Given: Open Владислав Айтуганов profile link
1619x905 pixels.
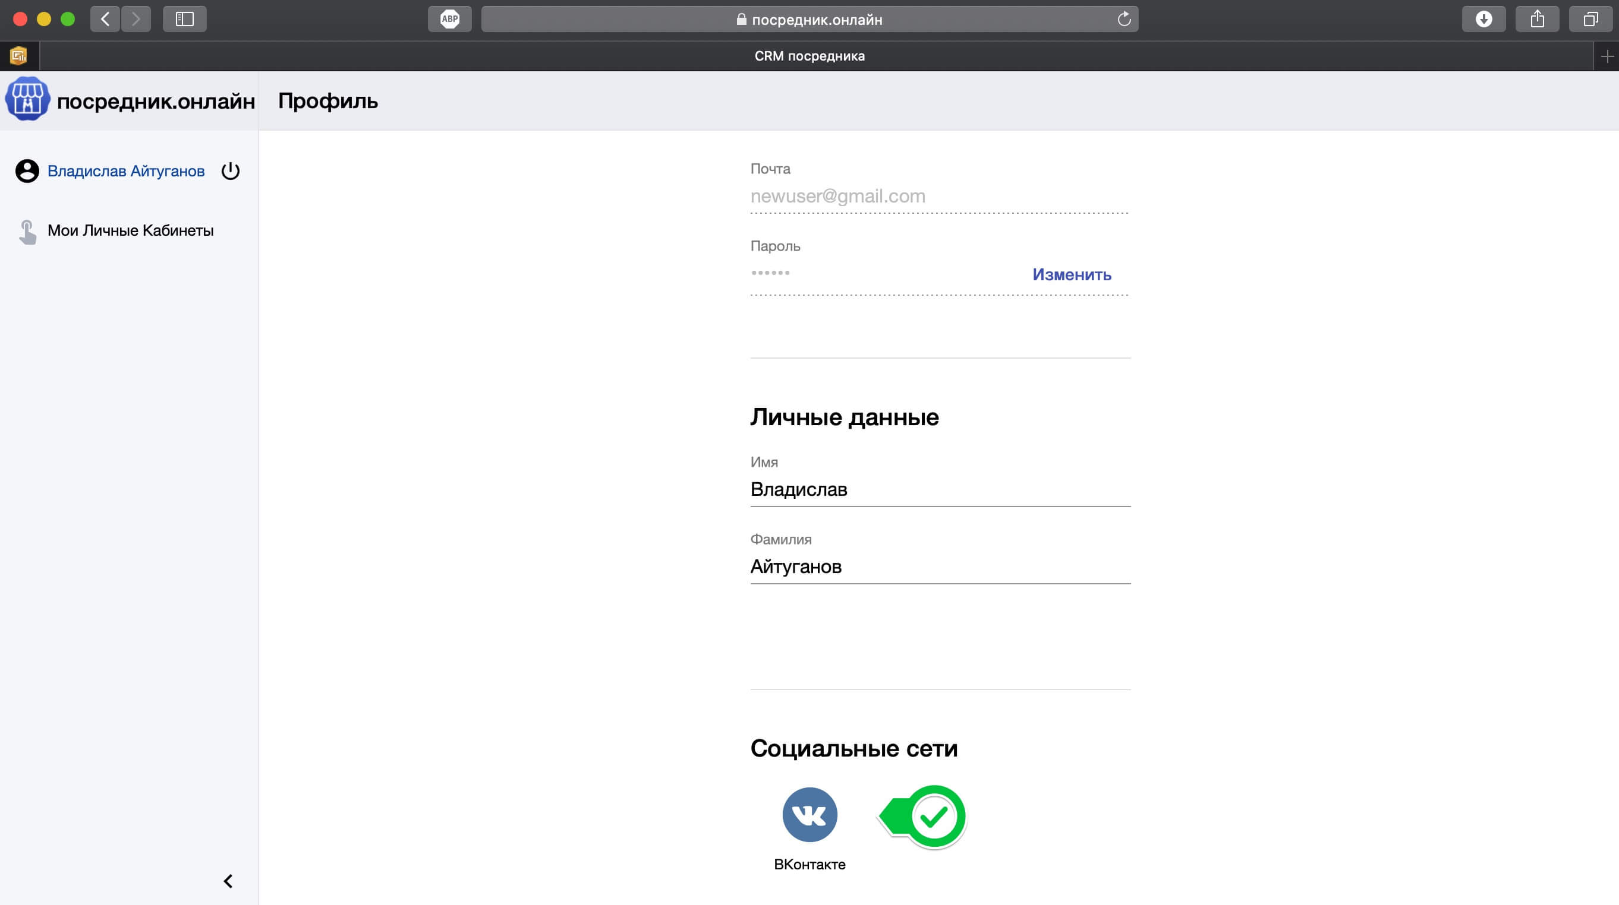Looking at the screenshot, I should pyautogui.click(x=125, y=171).
